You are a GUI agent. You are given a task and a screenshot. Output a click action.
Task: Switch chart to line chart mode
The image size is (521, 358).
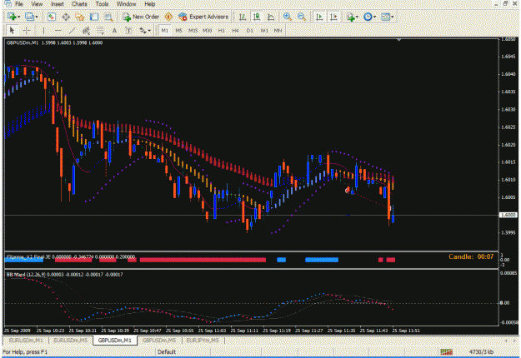pyautogui.click(x=271, y=17)
